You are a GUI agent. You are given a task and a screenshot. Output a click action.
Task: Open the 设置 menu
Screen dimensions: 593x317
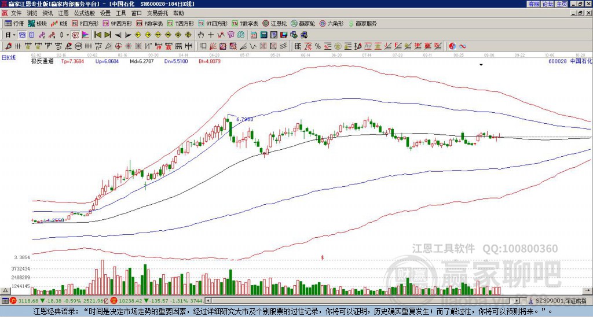[105, 13]
